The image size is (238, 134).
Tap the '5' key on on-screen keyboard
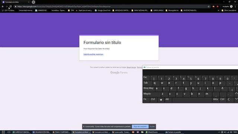coord(191,78)
